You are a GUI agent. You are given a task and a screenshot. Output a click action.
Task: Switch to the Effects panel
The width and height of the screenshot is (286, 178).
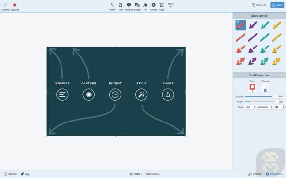255,174
